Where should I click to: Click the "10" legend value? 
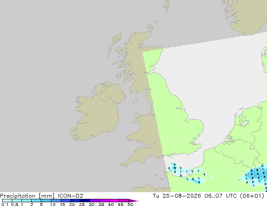pyautogui.click(x=53, y=204)
